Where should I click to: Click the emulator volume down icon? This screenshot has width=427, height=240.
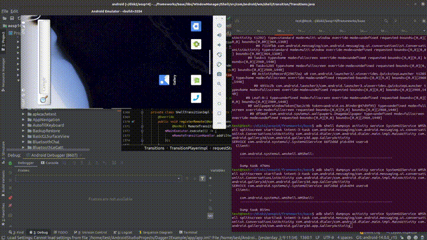(x=219, y=45)
